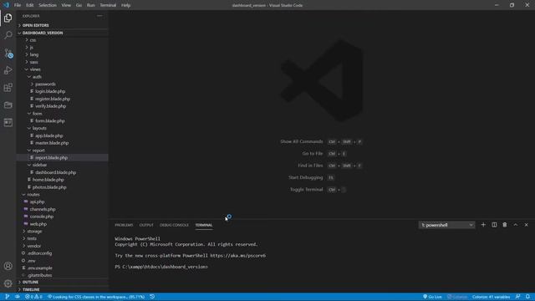Open app.blade.php file
Viewport: 535px width, 301px height.
click(x=48, y=135)
